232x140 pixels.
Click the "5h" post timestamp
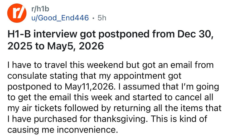click(x=102, y=18)
